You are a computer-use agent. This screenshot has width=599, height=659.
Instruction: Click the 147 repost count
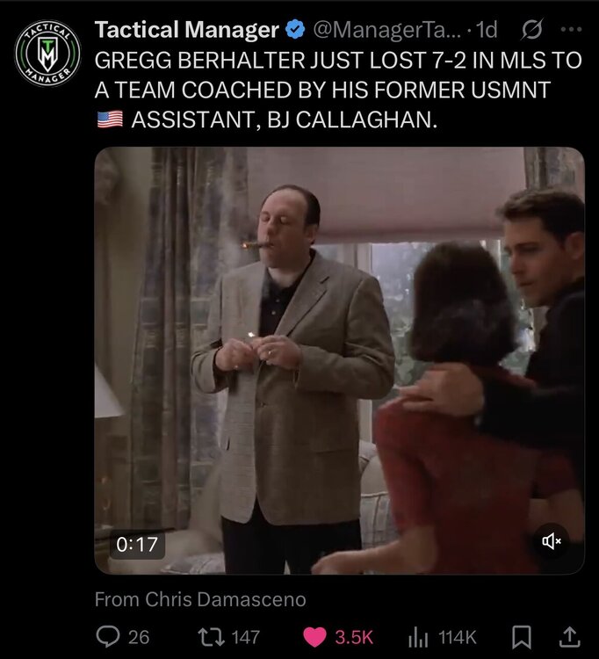pyautogui.click(x=246, y=637)
